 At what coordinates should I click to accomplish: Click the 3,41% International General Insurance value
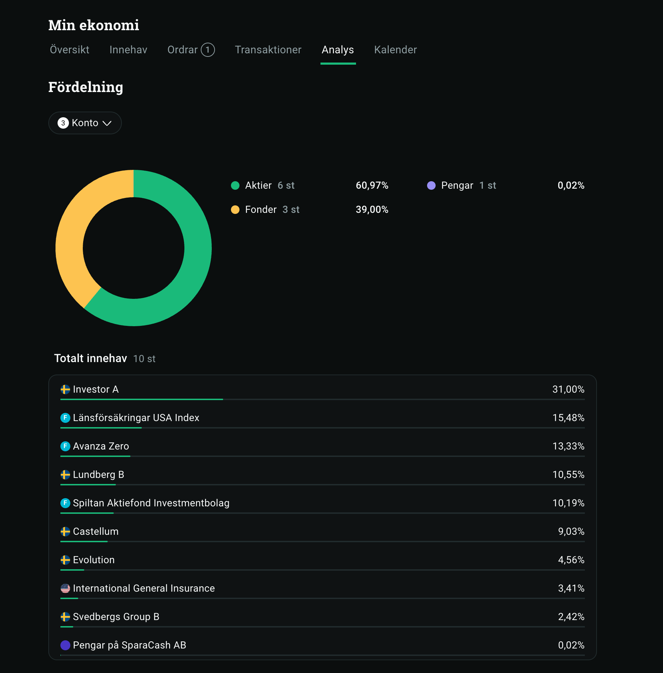[x=571, y=588]
